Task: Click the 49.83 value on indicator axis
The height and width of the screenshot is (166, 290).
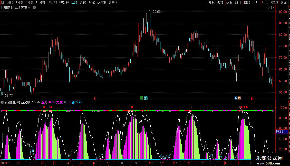Action: coord(279,132)
